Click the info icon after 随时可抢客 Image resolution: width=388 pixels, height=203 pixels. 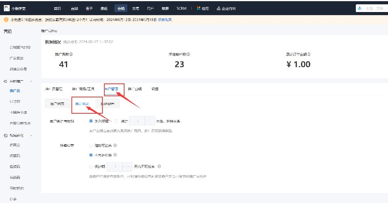(x=115, y=145)
